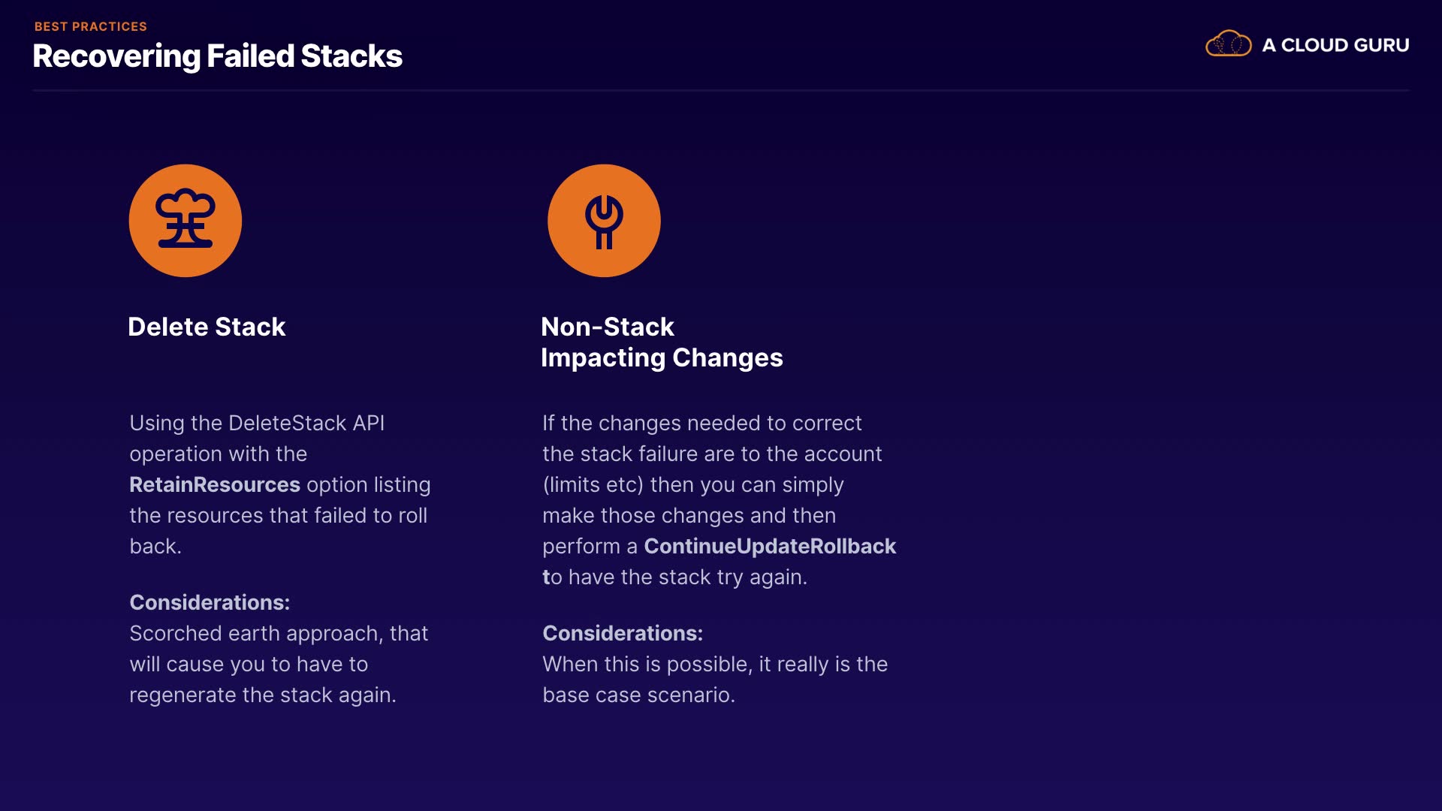Click the "A CLOUD GURU" brand text
This screenshot has height=811, width=1442.
(x=1335, y=45)
